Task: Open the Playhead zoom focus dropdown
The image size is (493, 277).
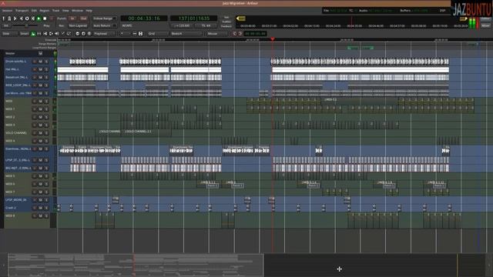Action: point(105,34)
